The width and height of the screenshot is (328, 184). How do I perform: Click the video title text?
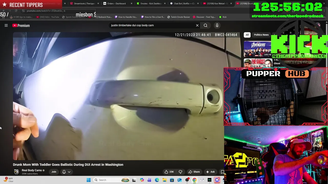pos(68,165)
